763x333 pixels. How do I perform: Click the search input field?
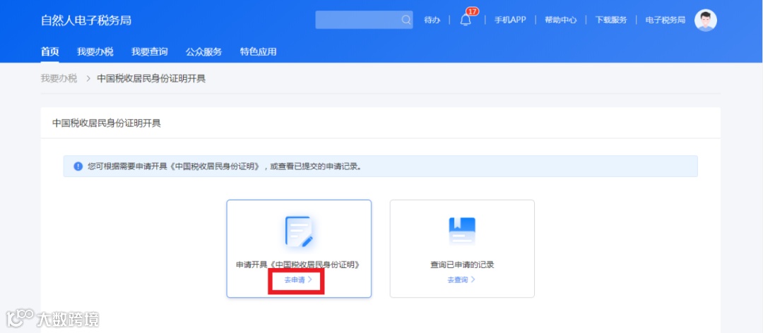364,20
